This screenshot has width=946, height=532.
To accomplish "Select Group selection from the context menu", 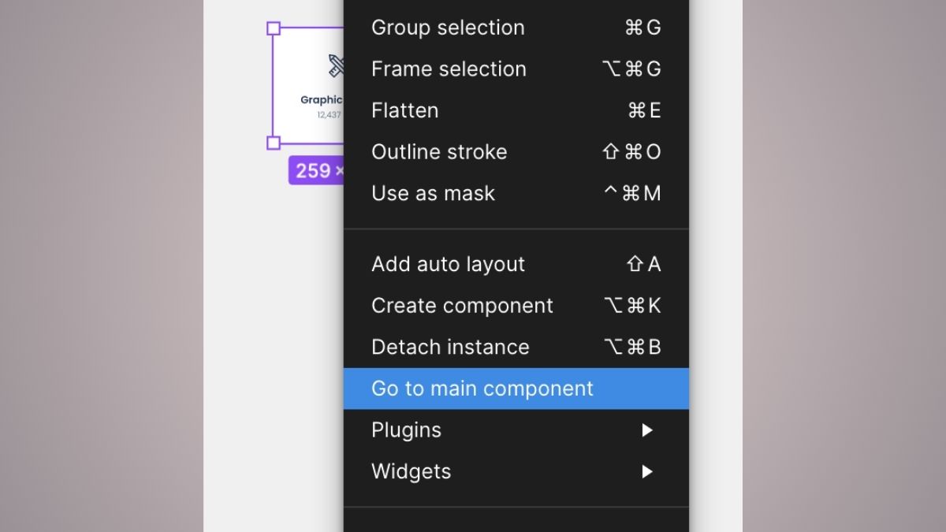I will [x=447, y=28].
